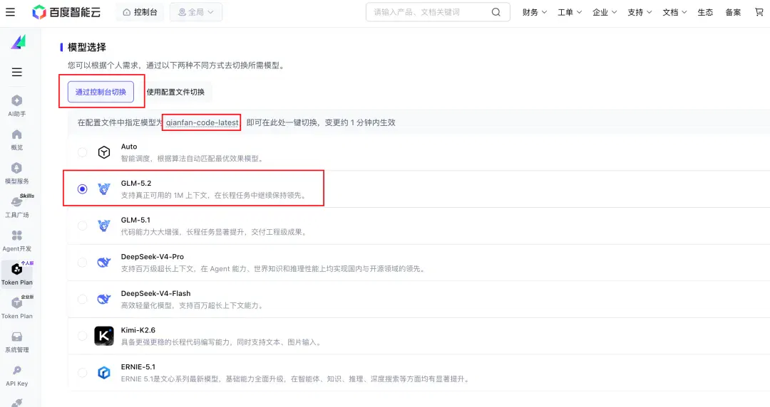
Task: Click the GLM-5.1 model name
Action: pyautogui.click(x=135, y=220)
